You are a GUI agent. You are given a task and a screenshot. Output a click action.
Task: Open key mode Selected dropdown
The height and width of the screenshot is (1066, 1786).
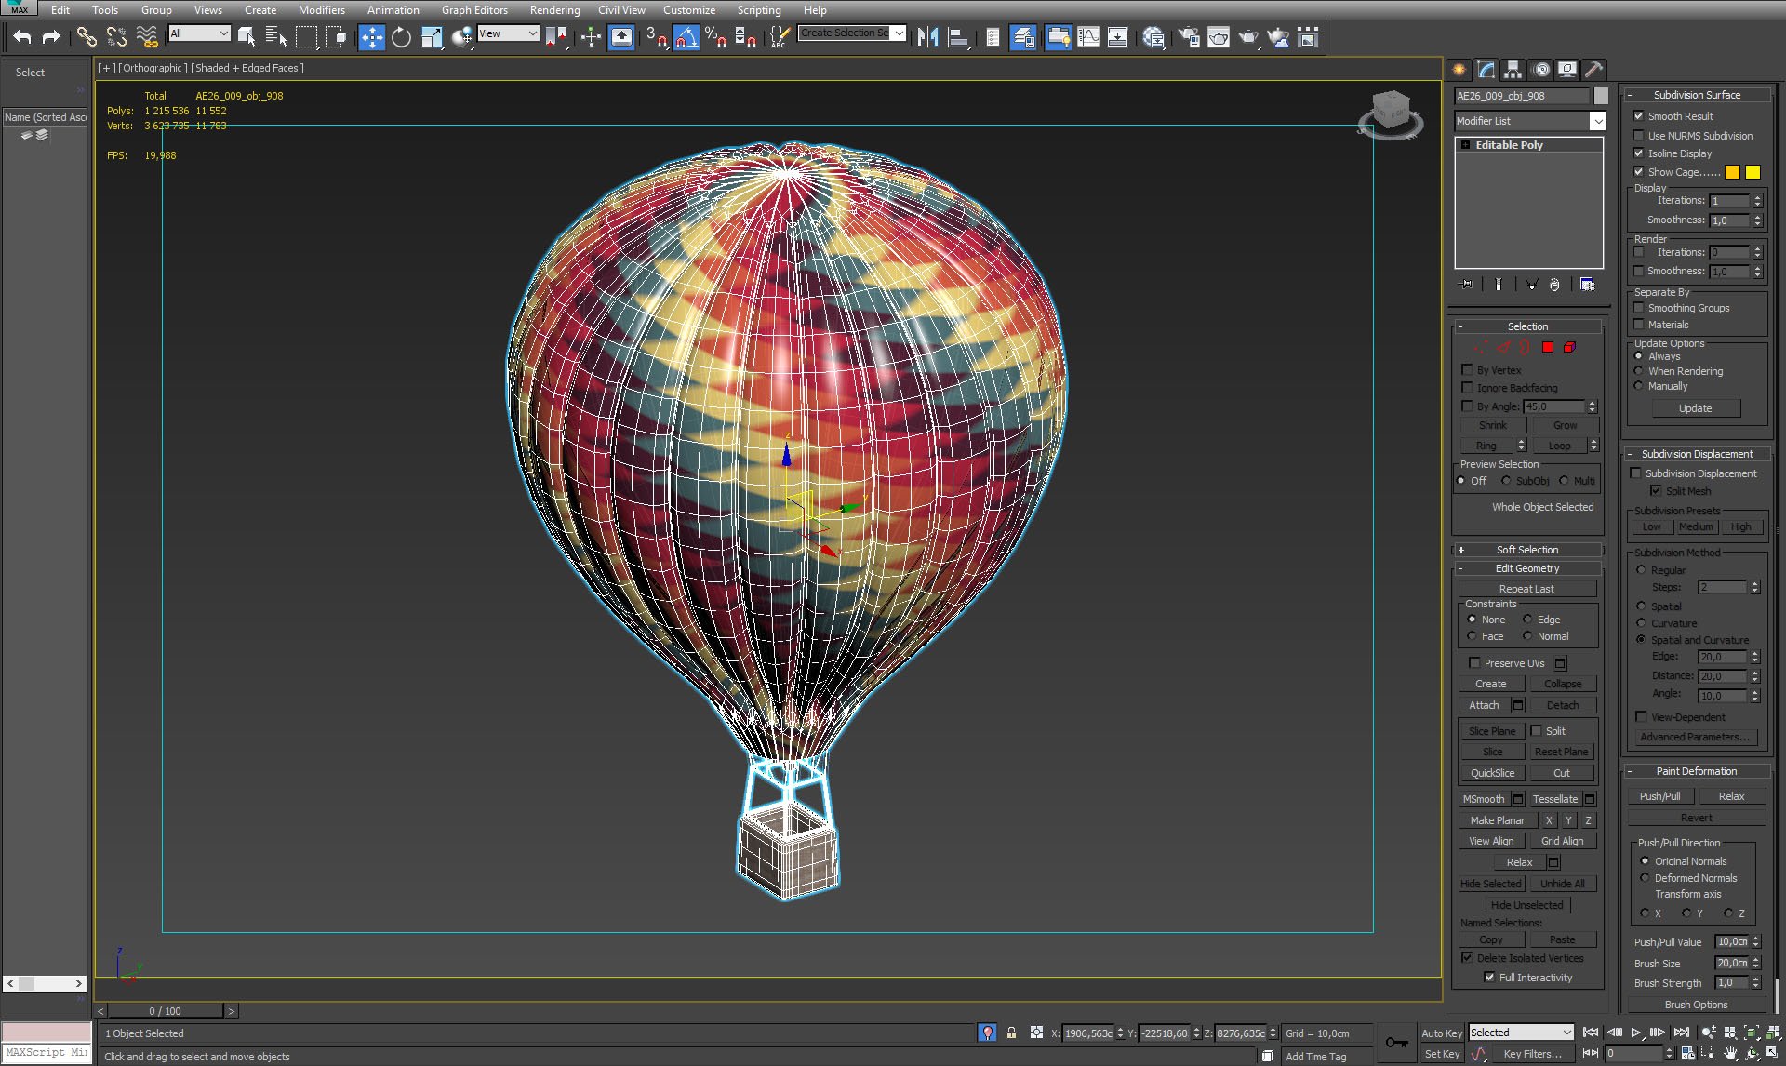(1521, 1033)
